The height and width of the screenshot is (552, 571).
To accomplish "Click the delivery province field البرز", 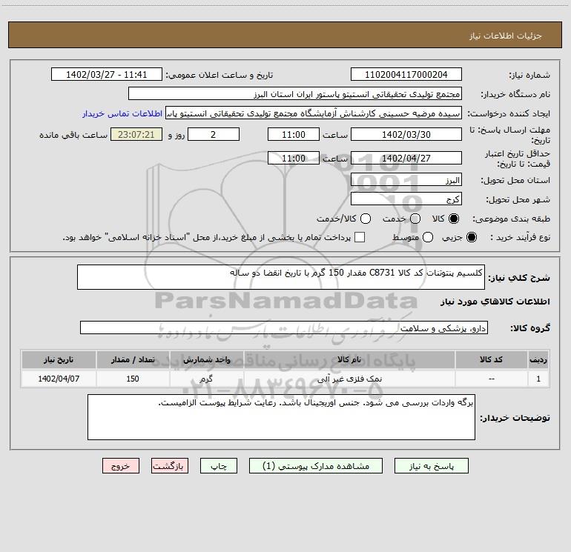I will [406, 180].
